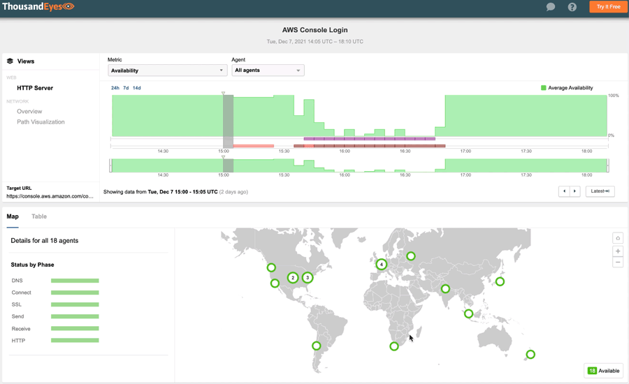This screenshot has height=384, width=629.
Task: Reset map view with home icon
Action: click(618, 238)
